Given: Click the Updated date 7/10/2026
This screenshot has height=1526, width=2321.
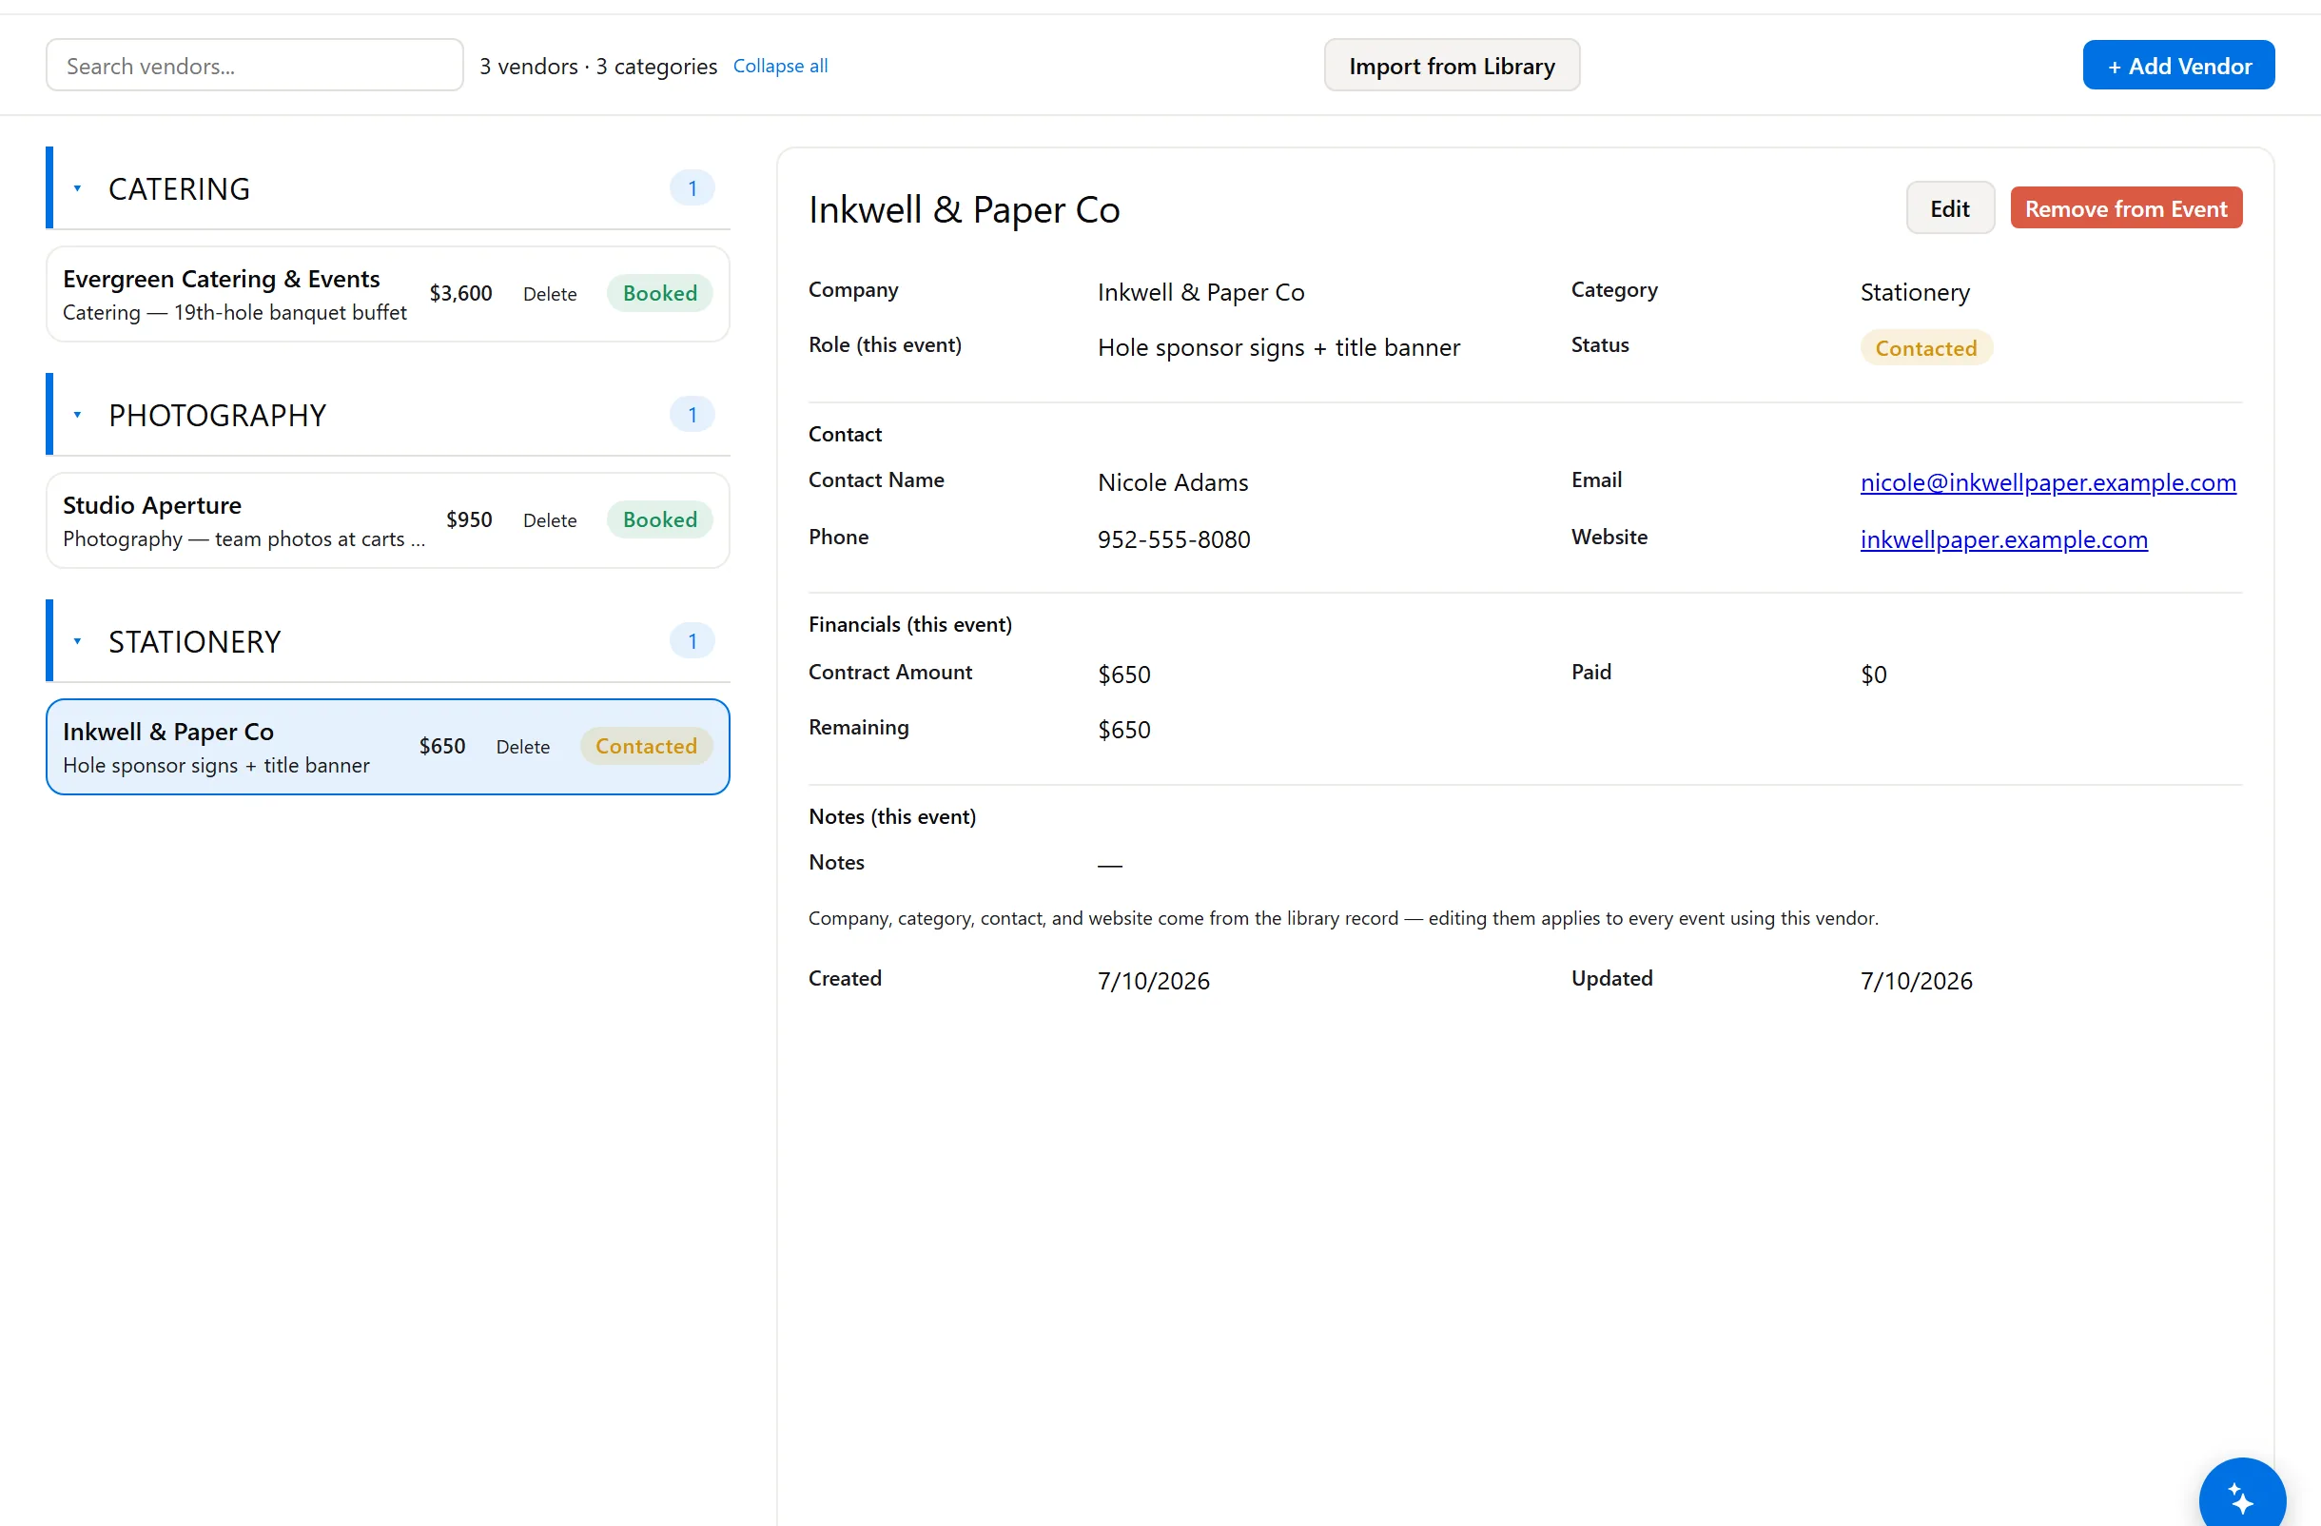Looking at the screenshot, I should tap(1916, 980).
